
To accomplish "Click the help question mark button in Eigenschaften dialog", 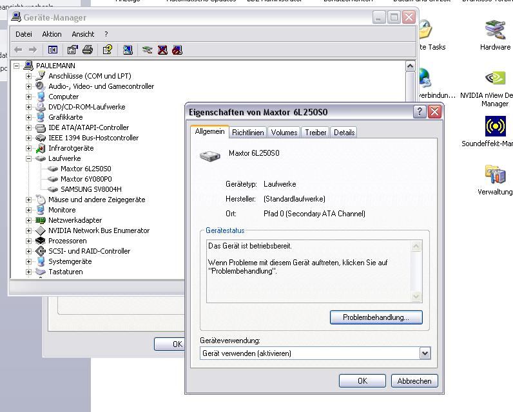I will pyautogui.click(x=420, y=112).
